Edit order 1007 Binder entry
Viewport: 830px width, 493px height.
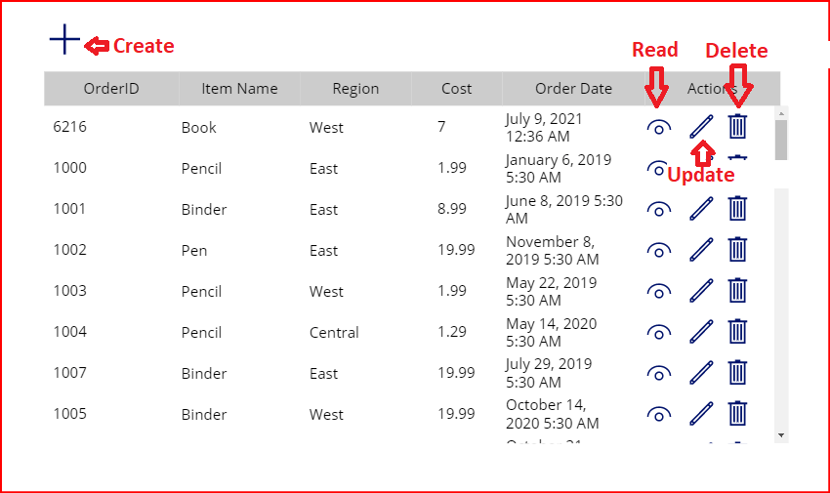coord(701,372)
